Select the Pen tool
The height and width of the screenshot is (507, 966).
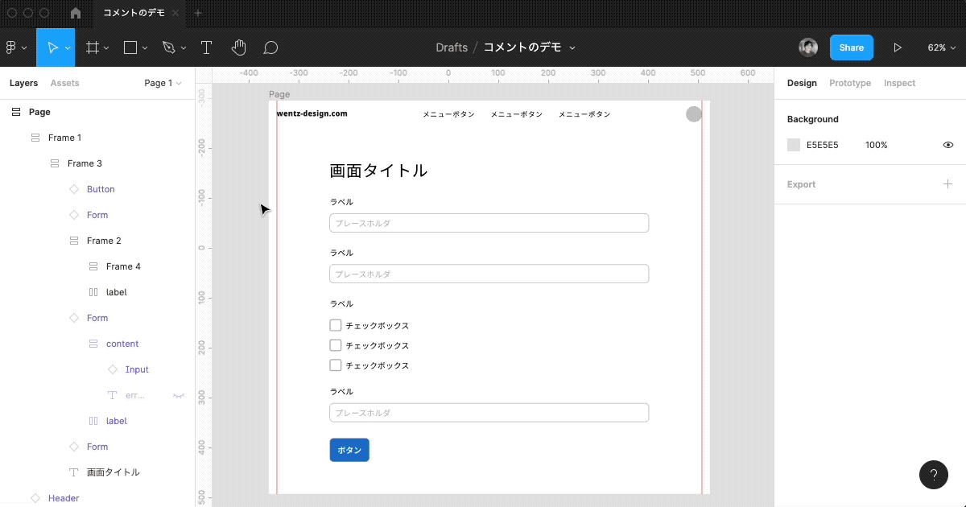click(168, 47)
